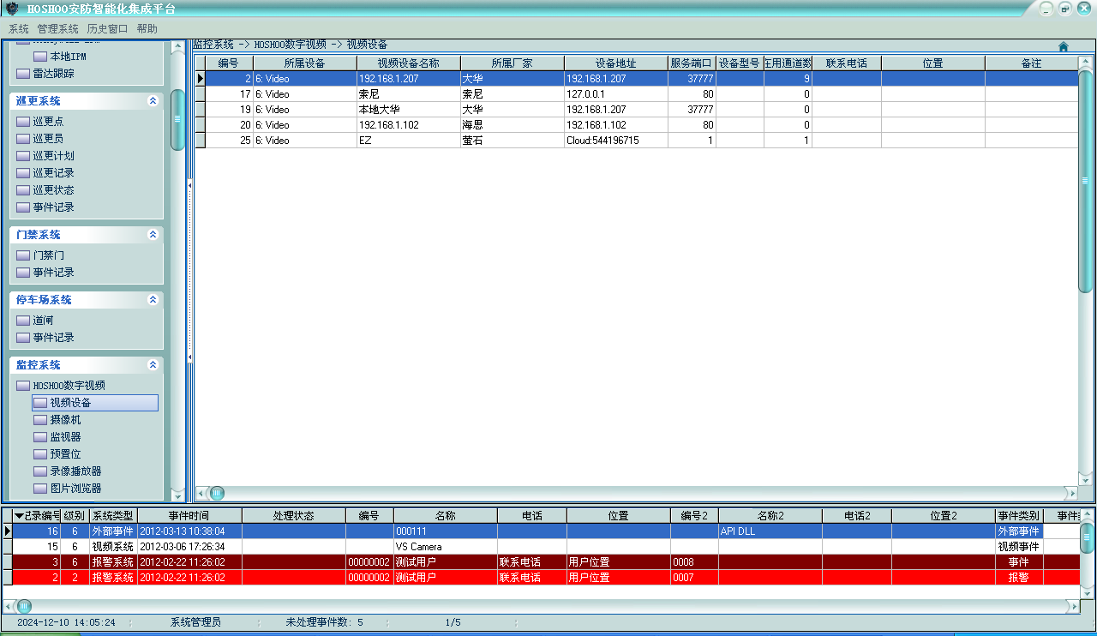Open the 历史窗口 menu
Image resolution: width=1097 pixels, height=636 pixels.
click(107, 29)
